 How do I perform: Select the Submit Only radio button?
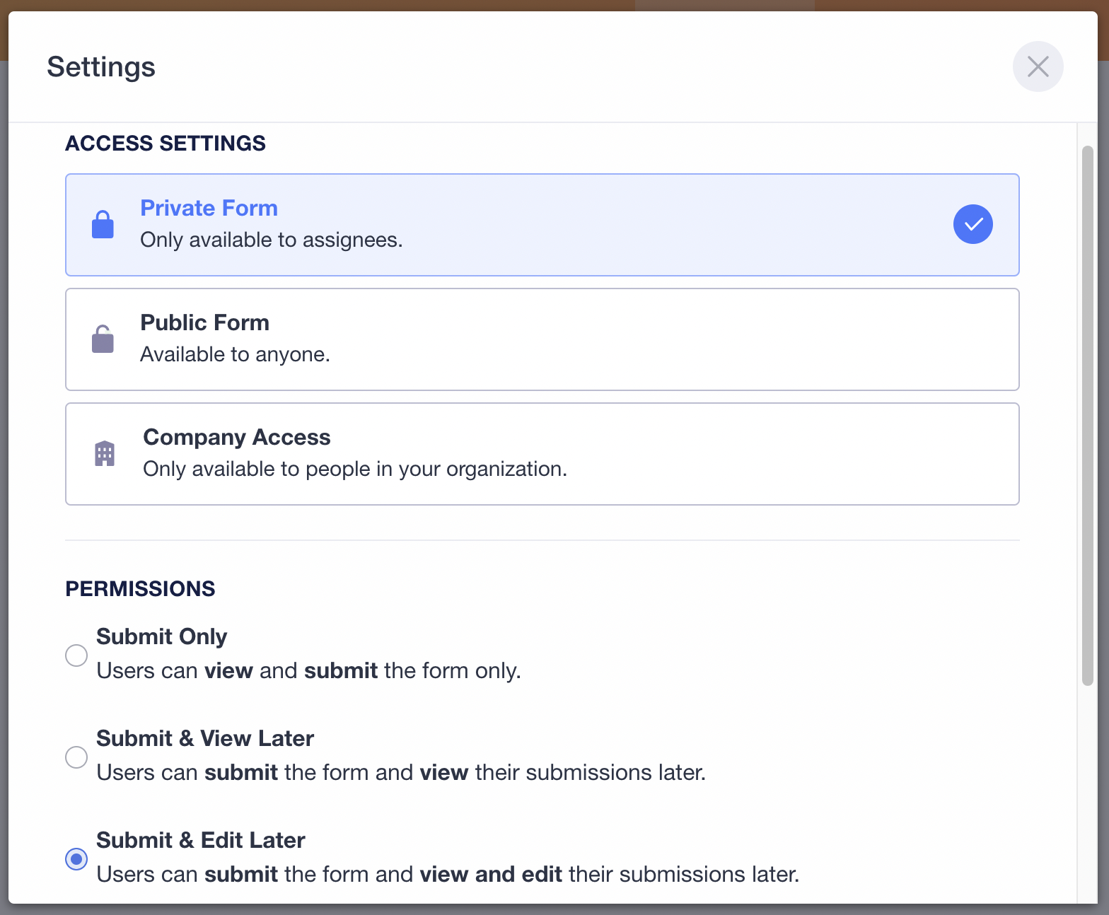[x=76, y=655]
